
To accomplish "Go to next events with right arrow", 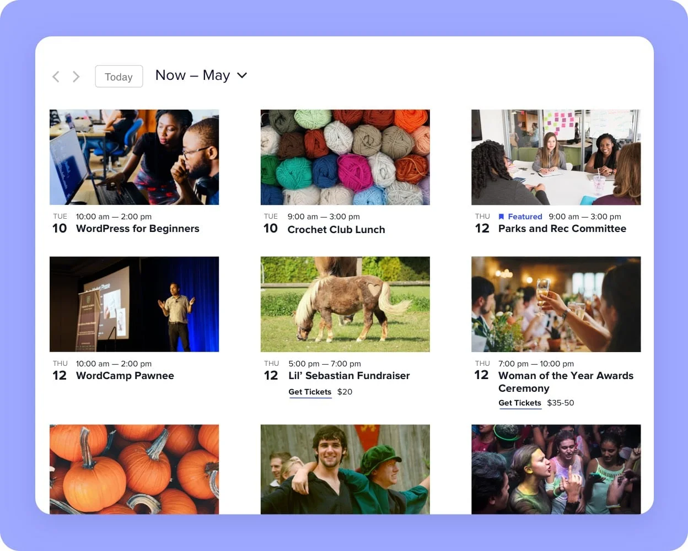I will (76, 77).
